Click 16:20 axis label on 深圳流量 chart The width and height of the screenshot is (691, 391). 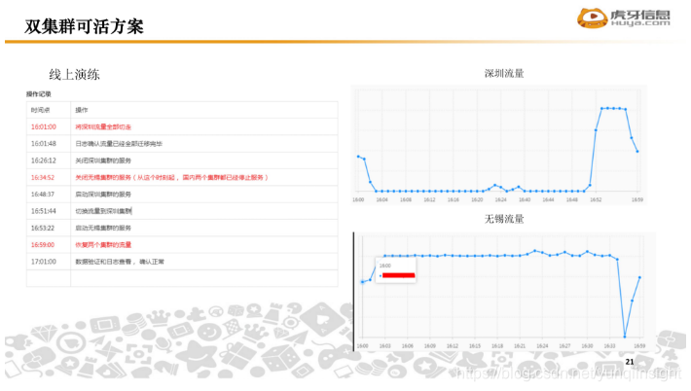coord(477,199)
